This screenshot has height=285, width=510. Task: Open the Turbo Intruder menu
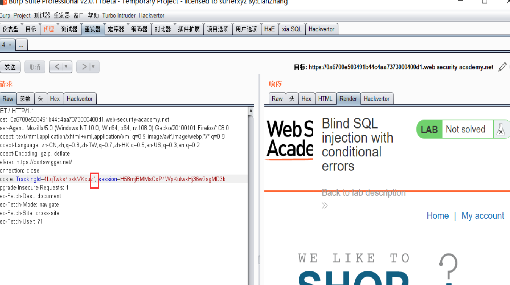coord(119,15)
